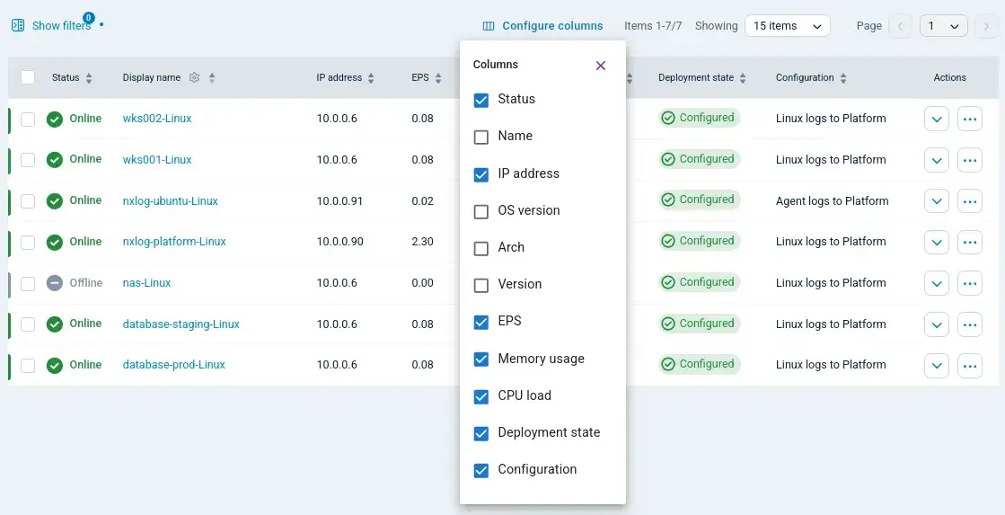This screenshot has width=1005, height=515.
Task: Sort by the IP address column arrows
Action: coord(371,78)
